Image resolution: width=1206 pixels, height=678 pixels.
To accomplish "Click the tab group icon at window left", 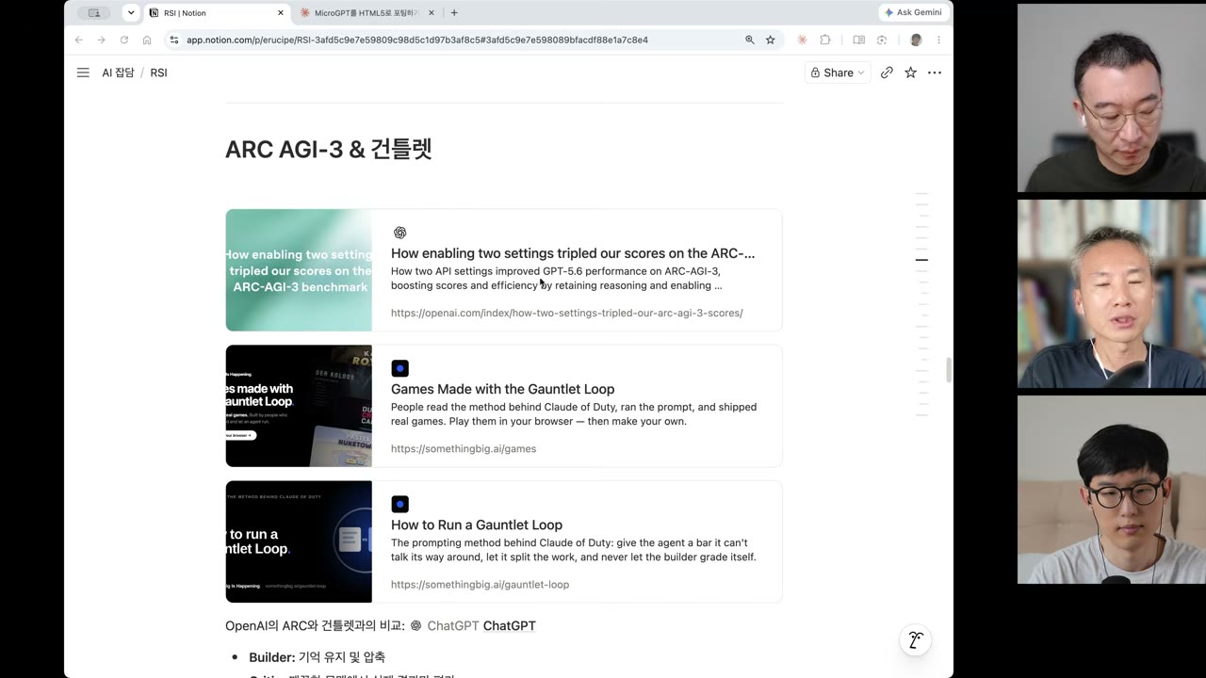I will point(94,12).
